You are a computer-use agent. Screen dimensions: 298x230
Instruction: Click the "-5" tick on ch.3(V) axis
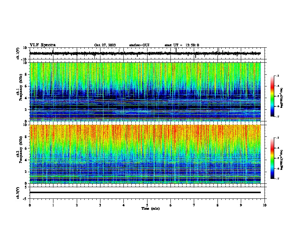pos(26,199)
